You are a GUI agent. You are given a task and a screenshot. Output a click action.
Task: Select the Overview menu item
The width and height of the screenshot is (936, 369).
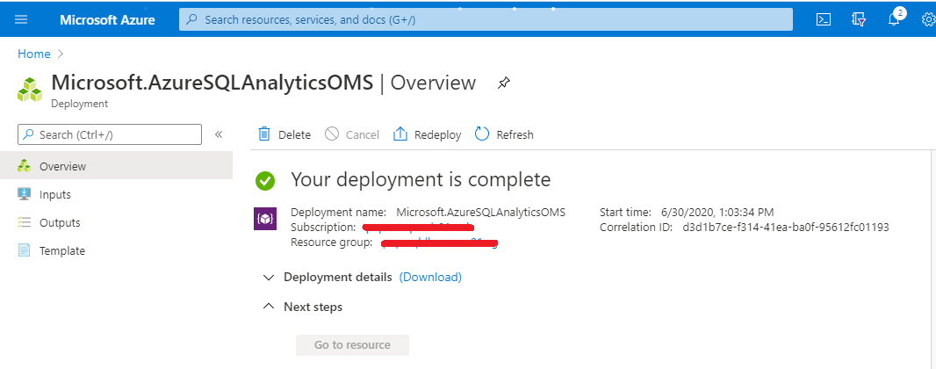(x=62, y=166)
